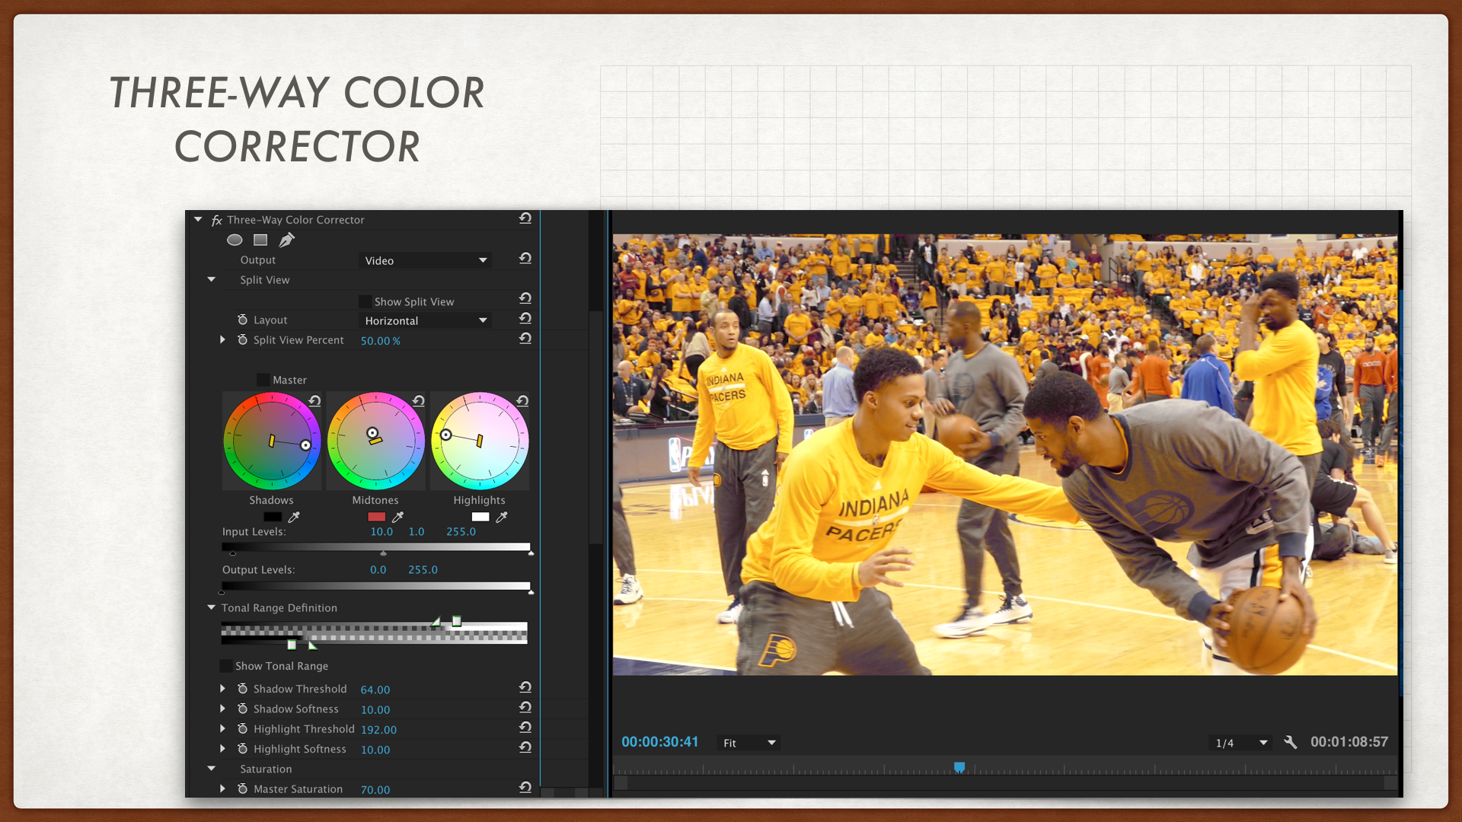Reset the Shadow Threshold value
1462x822 pixels.
point(525,687)
